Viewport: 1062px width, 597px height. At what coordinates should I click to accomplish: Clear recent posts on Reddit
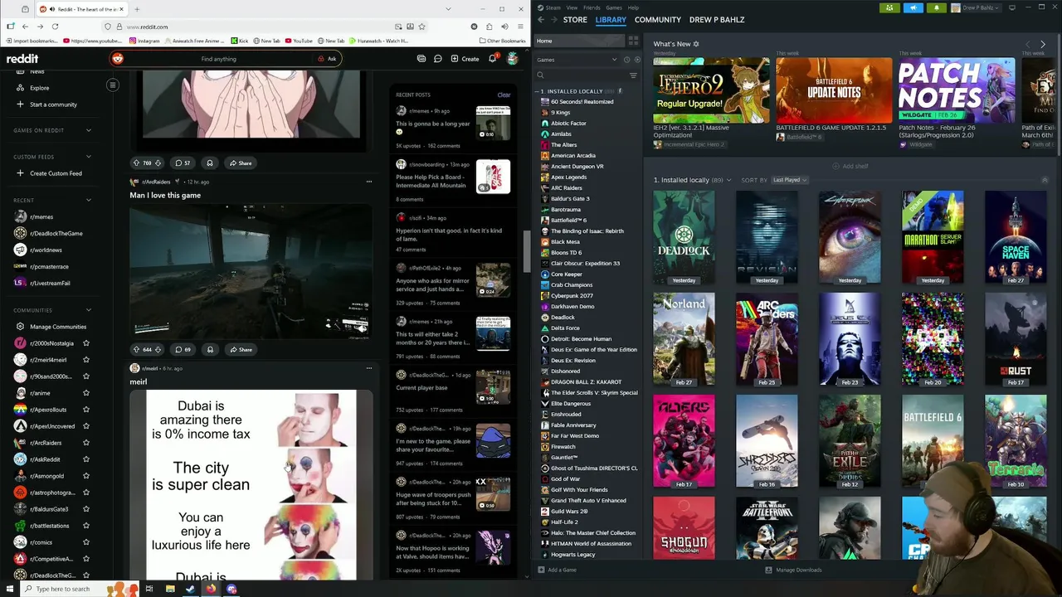coord(504,95)
